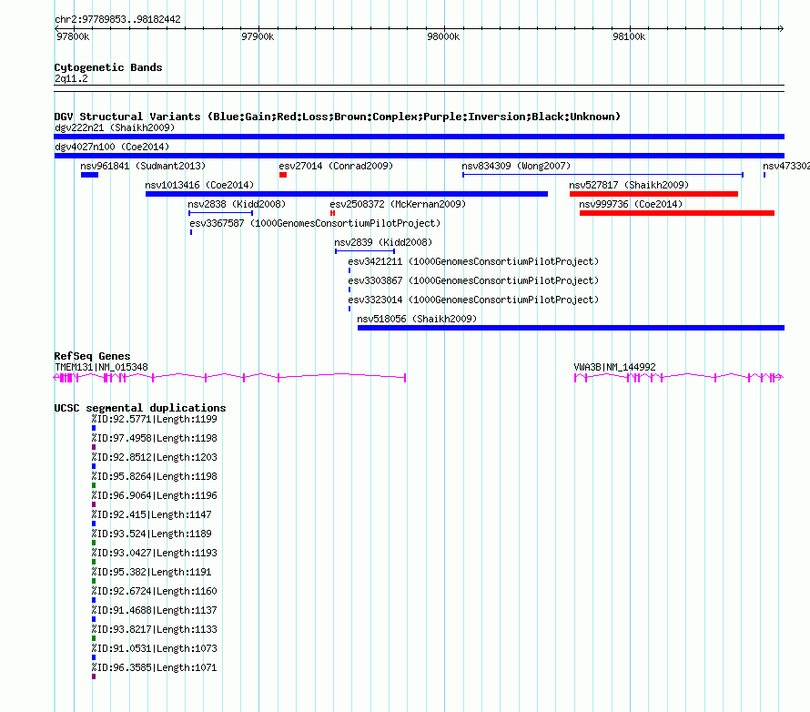Click the Cytogenetic Bands track heading

coord(108,67)
